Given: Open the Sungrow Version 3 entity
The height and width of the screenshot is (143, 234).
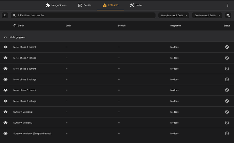Looking at the screenshot, I should [x=23, y=123].
